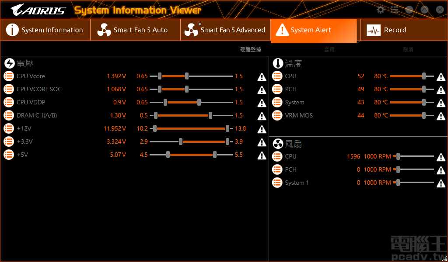Click System temperature warning triangle
The width and height of the screenshot is (448, 262).
441,103
